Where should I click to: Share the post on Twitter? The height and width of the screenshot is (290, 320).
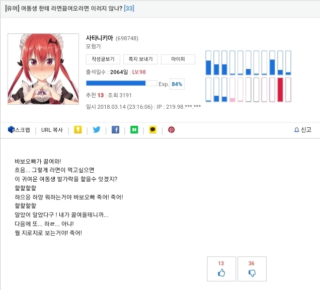[97, 130]
